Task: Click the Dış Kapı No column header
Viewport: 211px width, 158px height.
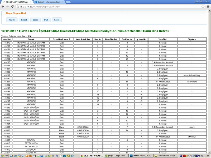Action: (127, 39)
